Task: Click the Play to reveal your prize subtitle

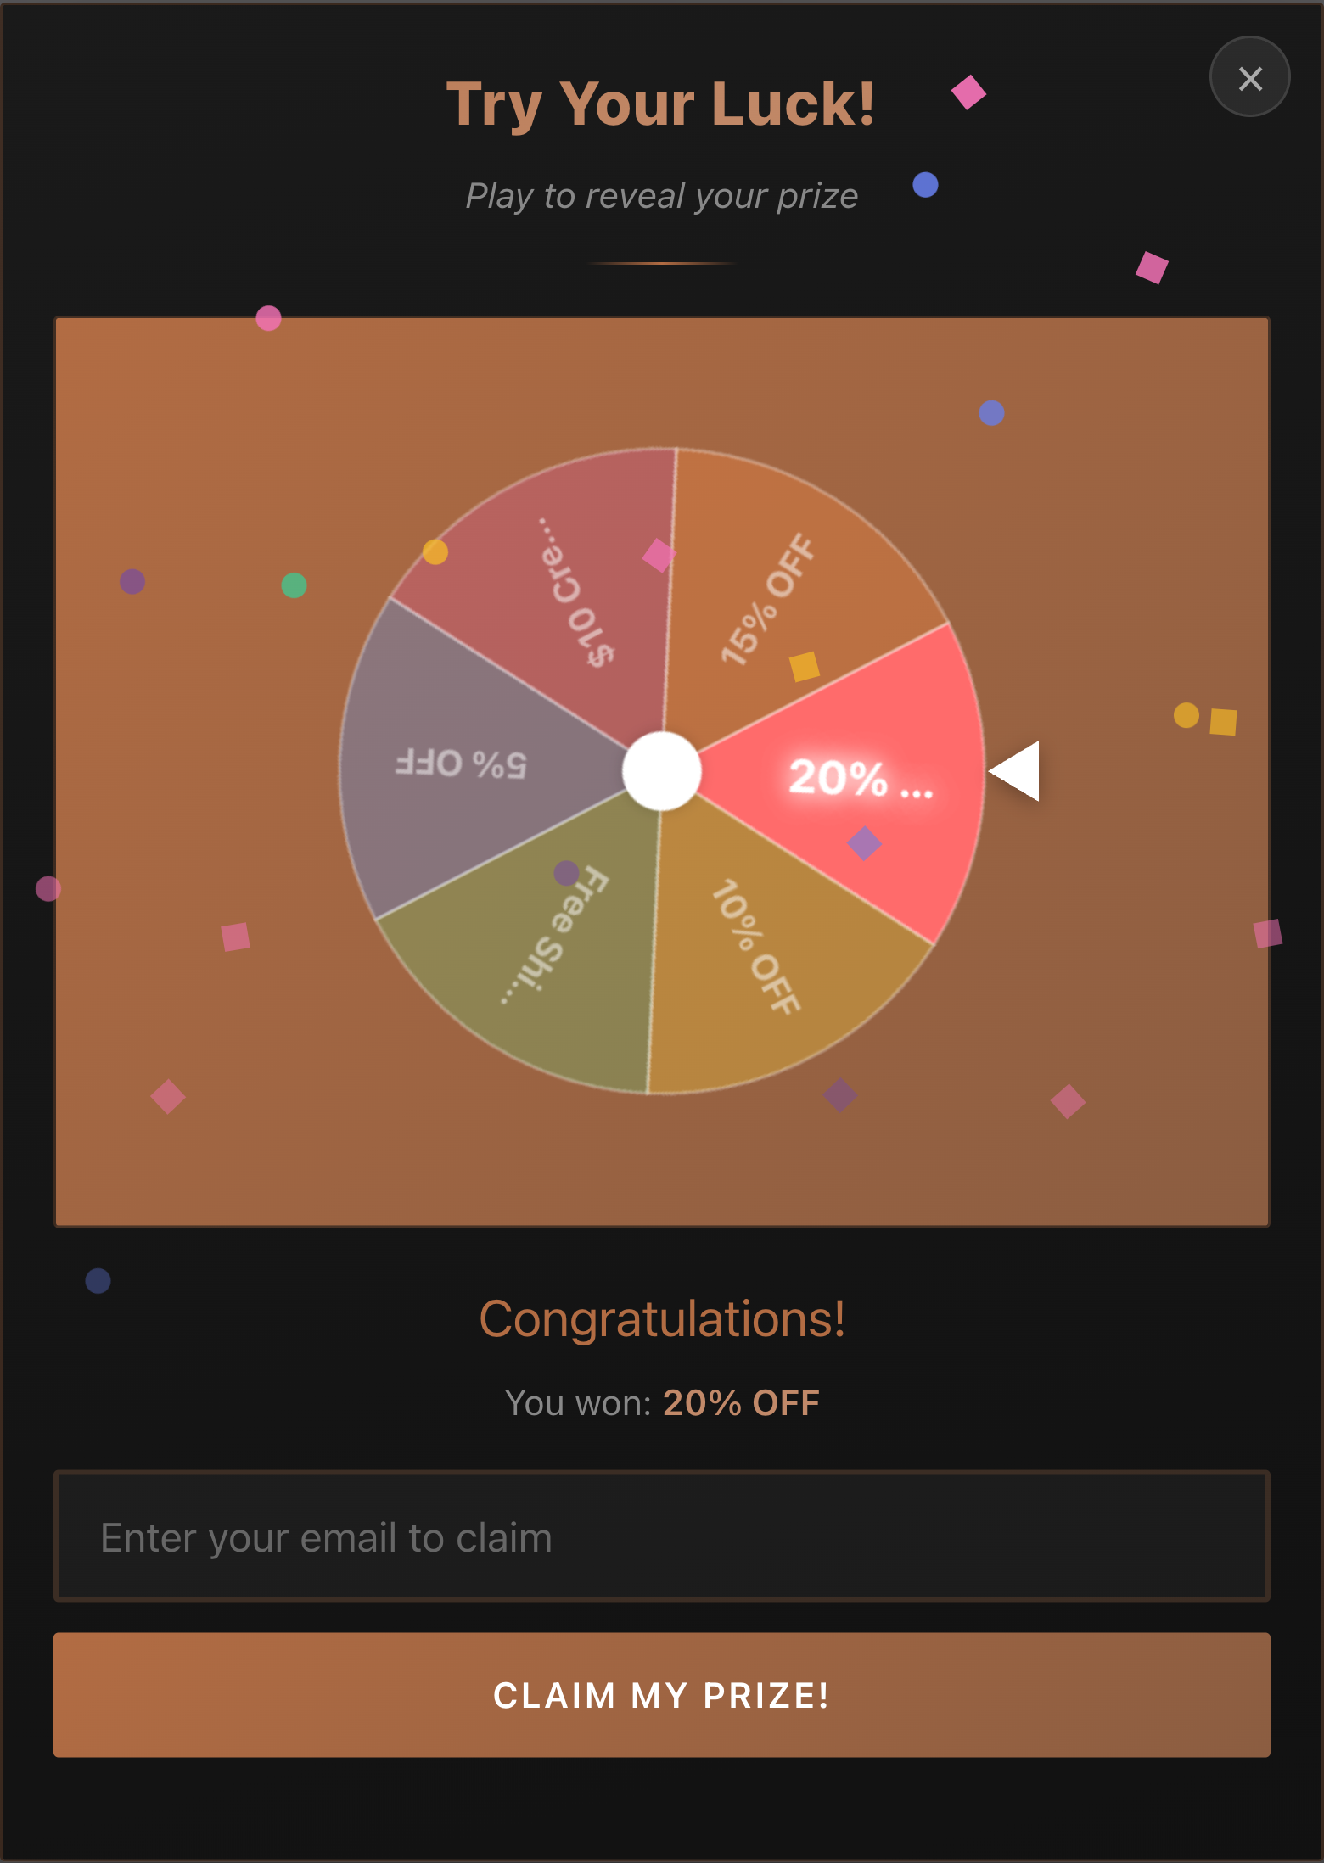Action: (661, 195)
